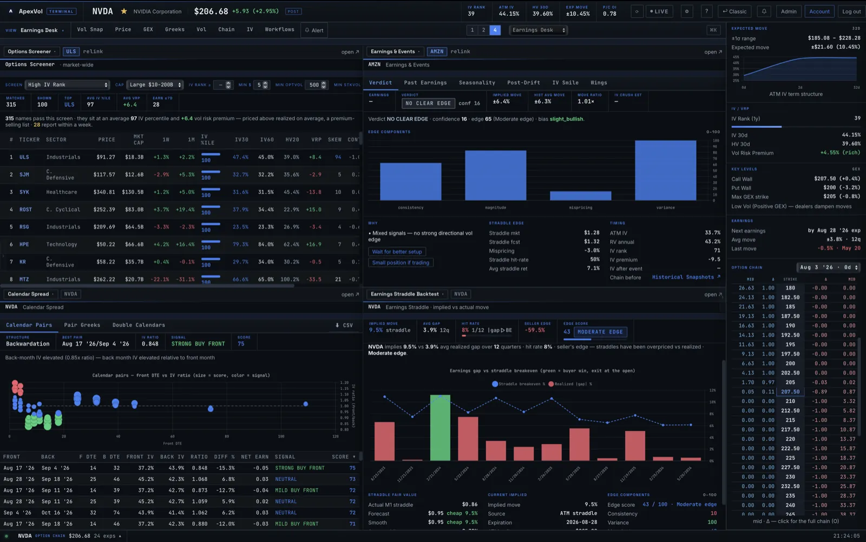Open command palette ⌘K button

tap(713, 30)
